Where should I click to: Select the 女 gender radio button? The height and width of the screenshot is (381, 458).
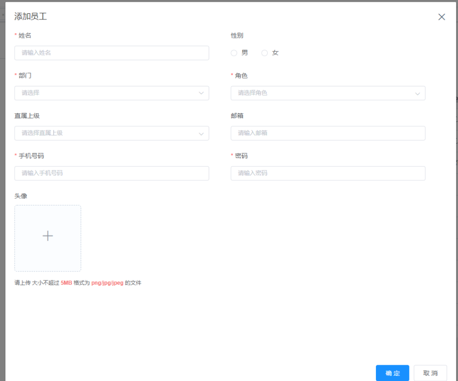pos(265,53)
